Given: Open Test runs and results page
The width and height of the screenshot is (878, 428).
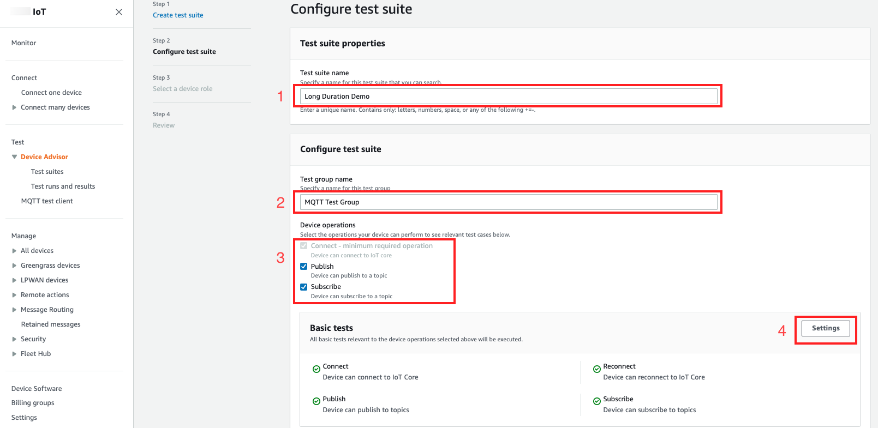Looking at the screenshot, I should pos(63,186).
